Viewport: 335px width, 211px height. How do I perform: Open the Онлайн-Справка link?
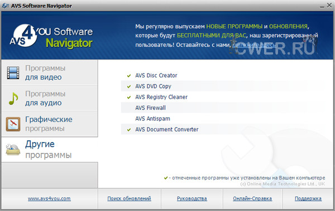point(252,199)
